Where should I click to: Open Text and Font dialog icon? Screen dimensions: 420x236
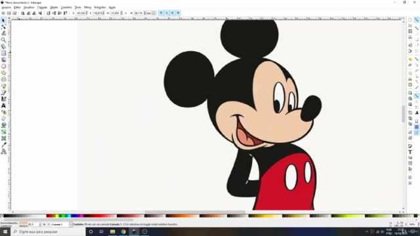tap(410, 152)
